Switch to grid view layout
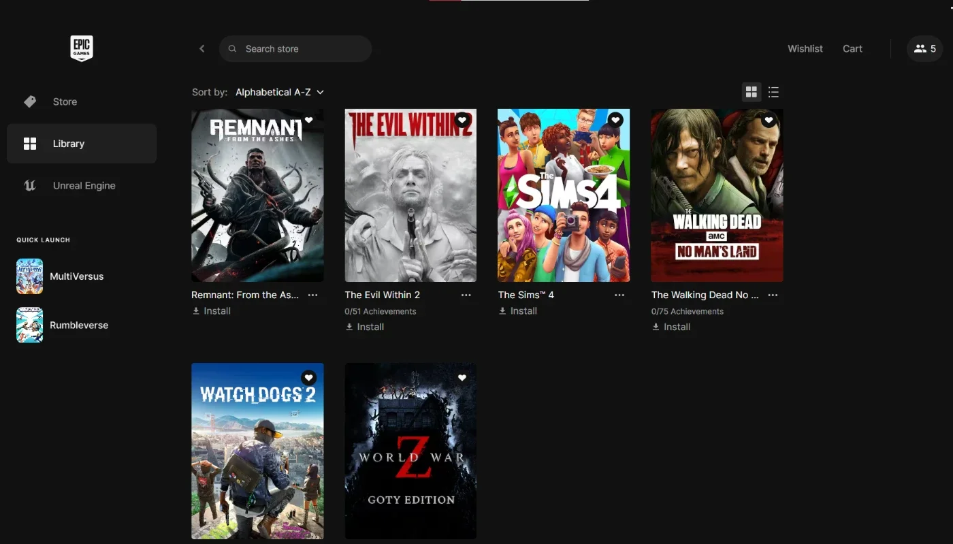The height and width of the screenshot is (544, 953). [752, 92]
